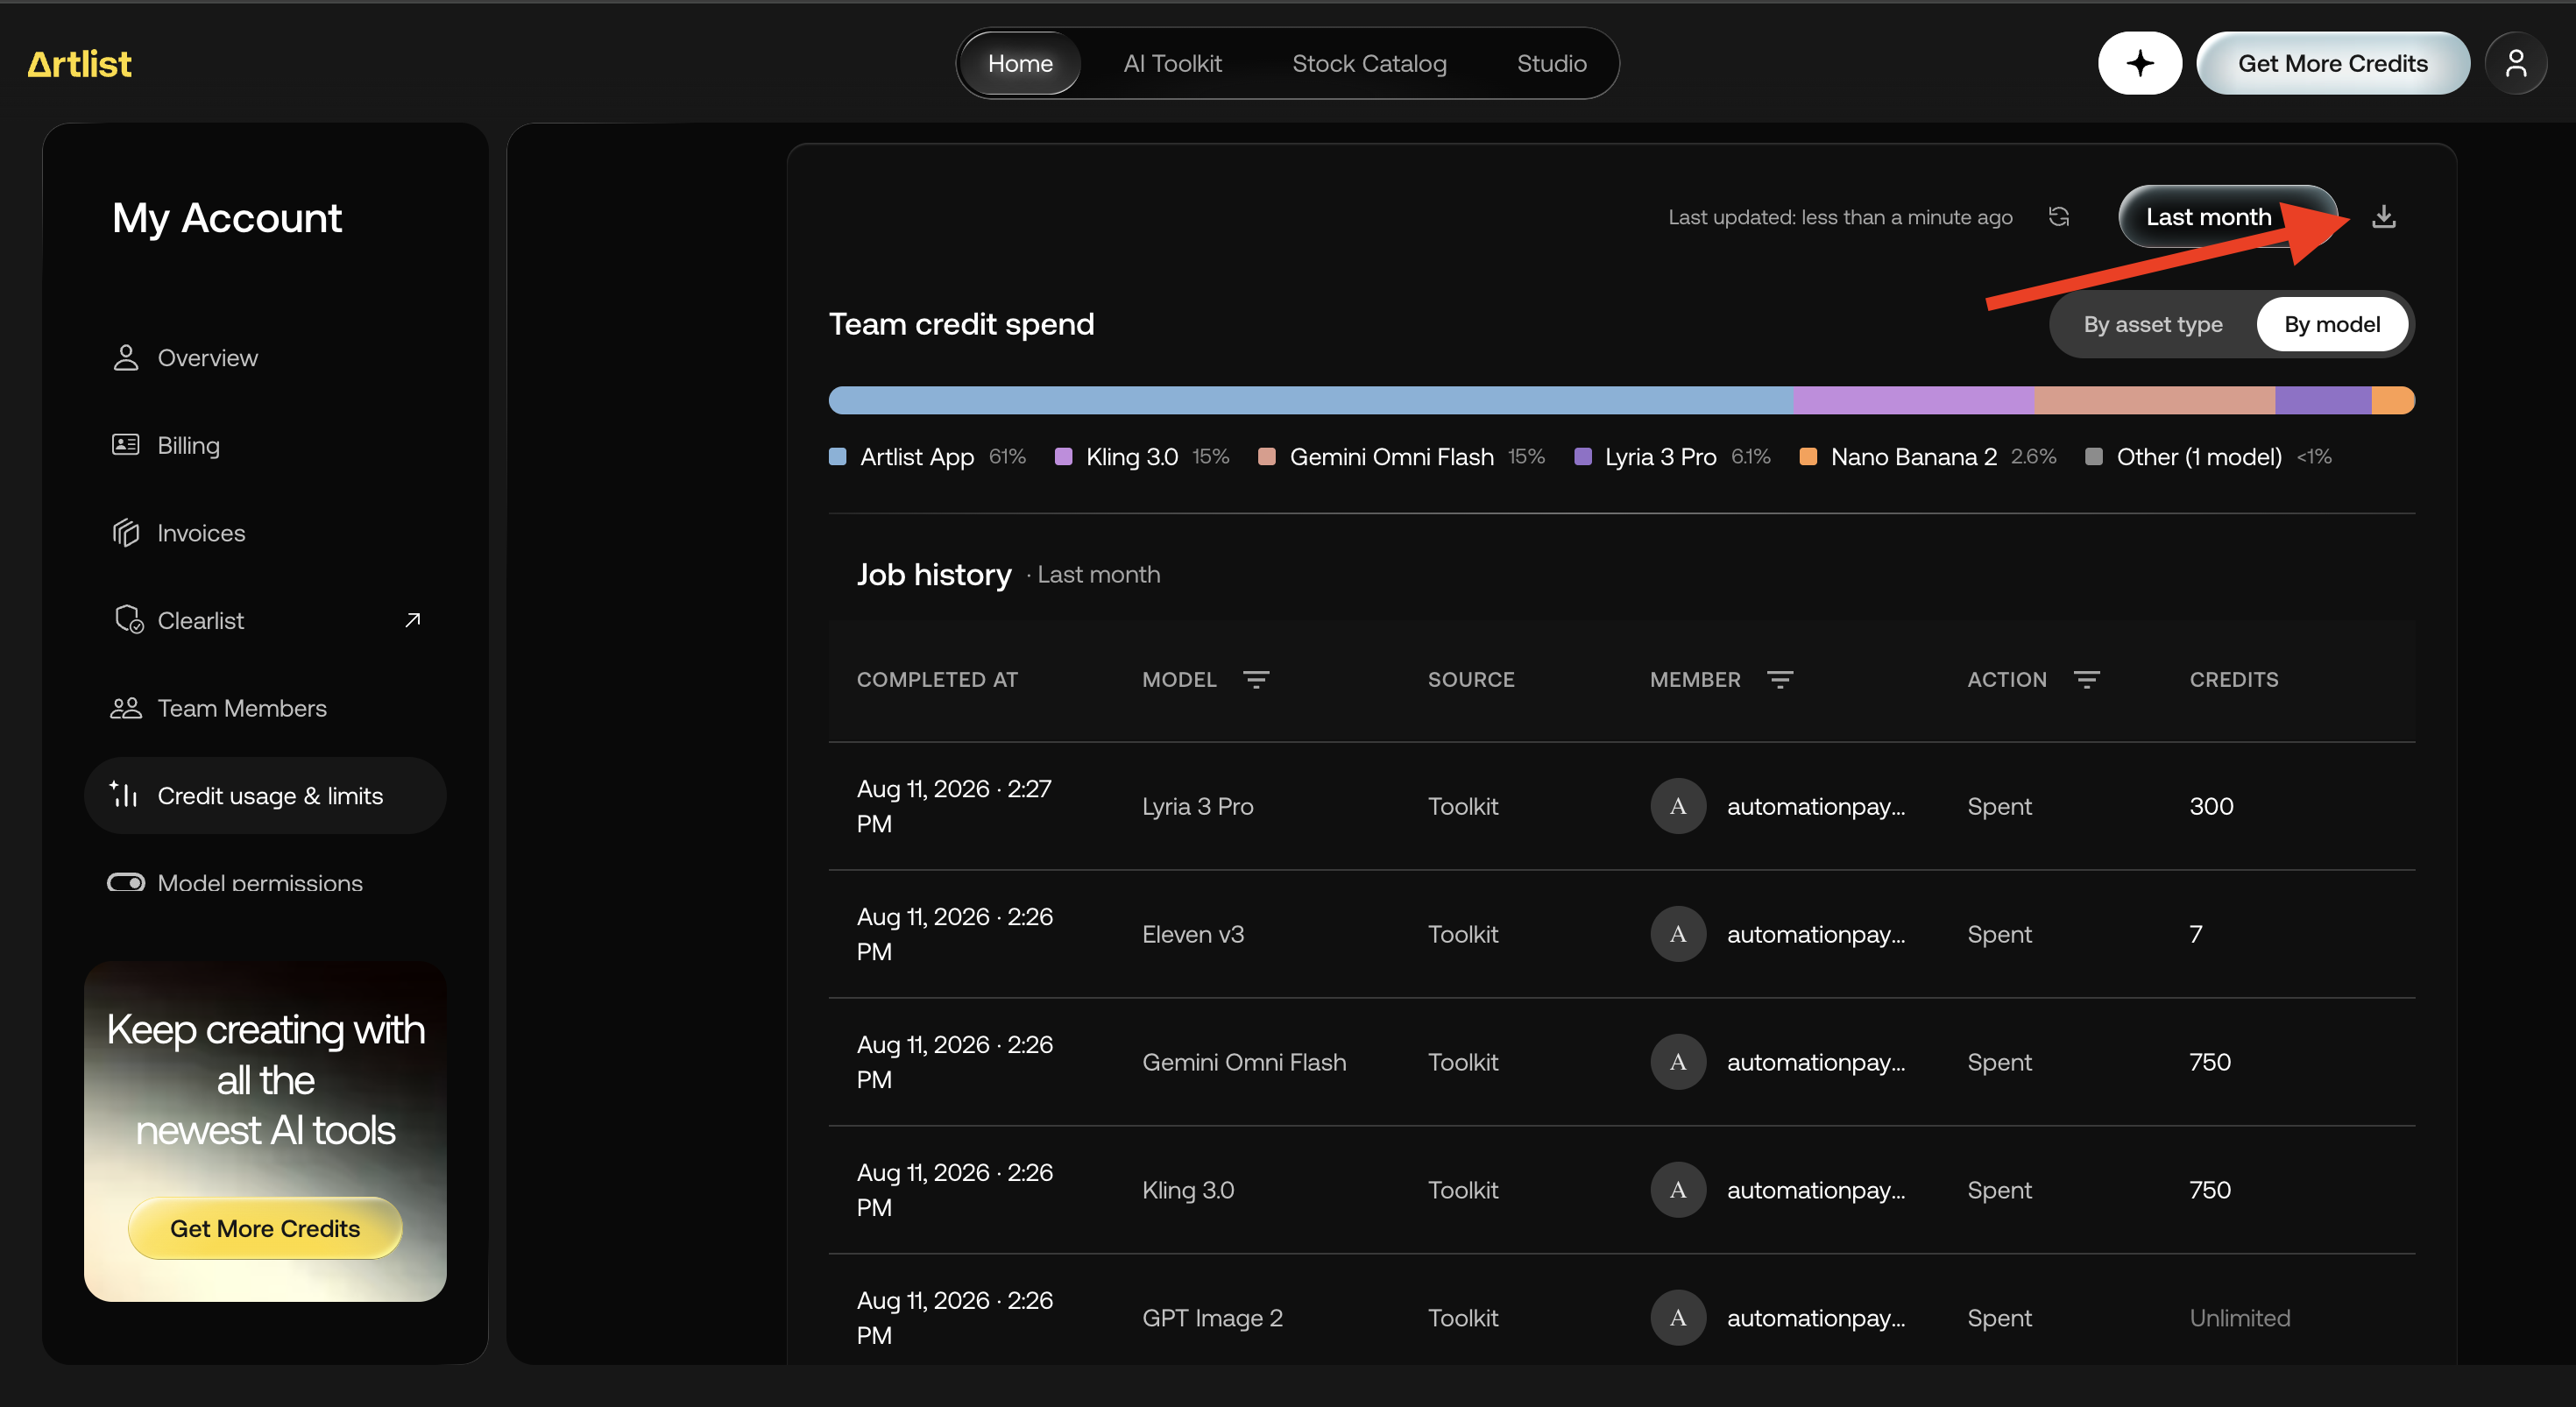
Task: Click the blue Artlist App bar segment
Action: pos(1310,400)
